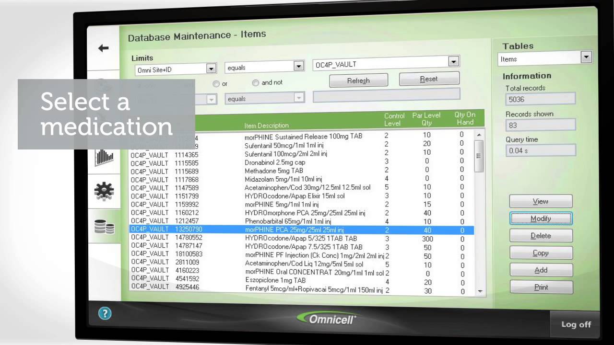Viewport: 614px width, 345px height.
Task: Open the help question mark icon
Action: 105,314
